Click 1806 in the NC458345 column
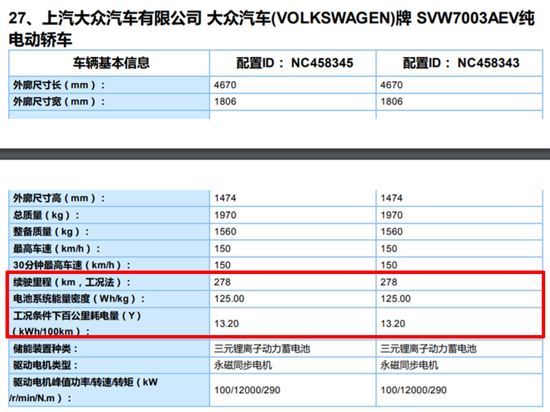This screenshot has width=550, height=412. (225, 102)
